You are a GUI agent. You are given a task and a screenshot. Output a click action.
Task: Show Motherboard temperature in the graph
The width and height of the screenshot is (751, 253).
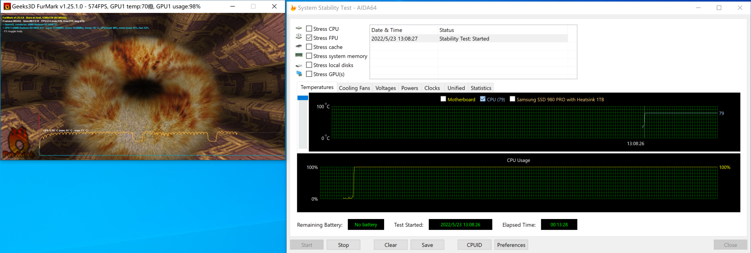(x=444, y=99)
